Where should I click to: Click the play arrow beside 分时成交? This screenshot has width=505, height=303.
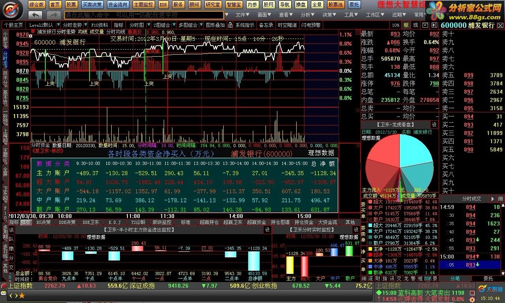tap(492, 199)
